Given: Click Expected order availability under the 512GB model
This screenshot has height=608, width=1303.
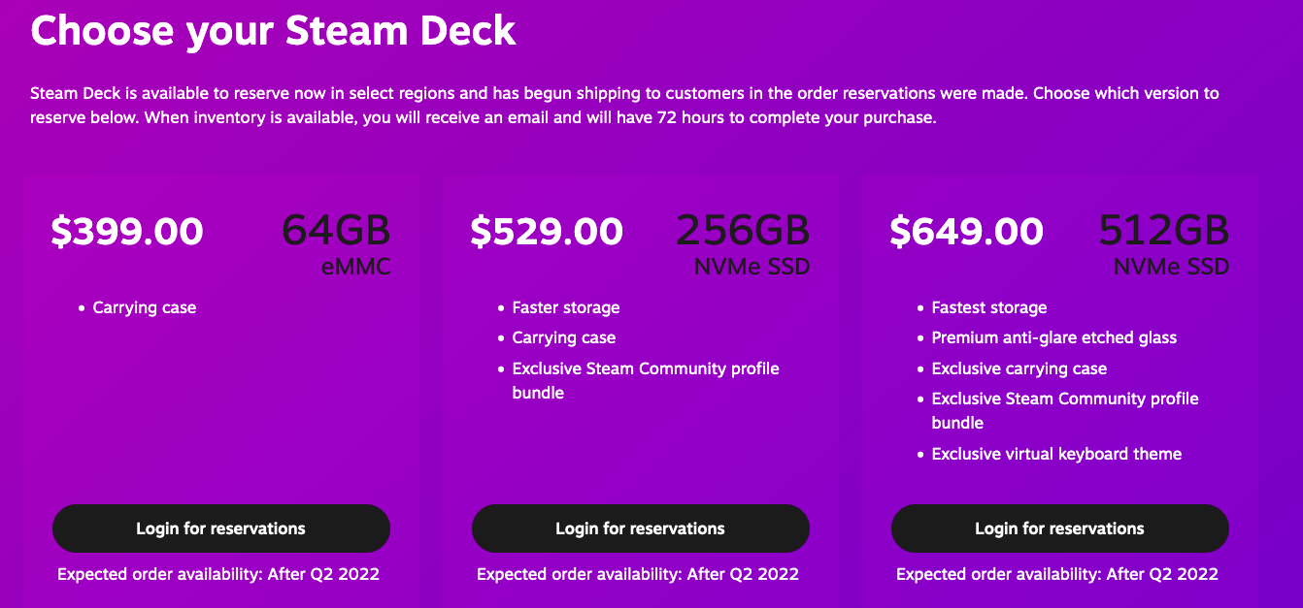Looking at the screenshot, I should coord(1057,574).
